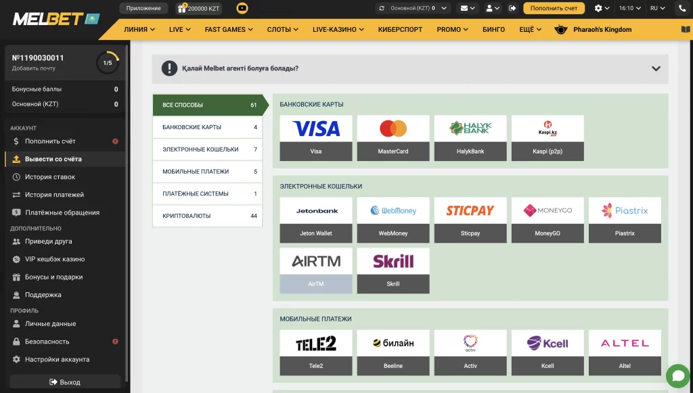Open LIVE-КАЗИНО dropdown menu
This screenshot has height=393, width=693.
pos(338,30)
